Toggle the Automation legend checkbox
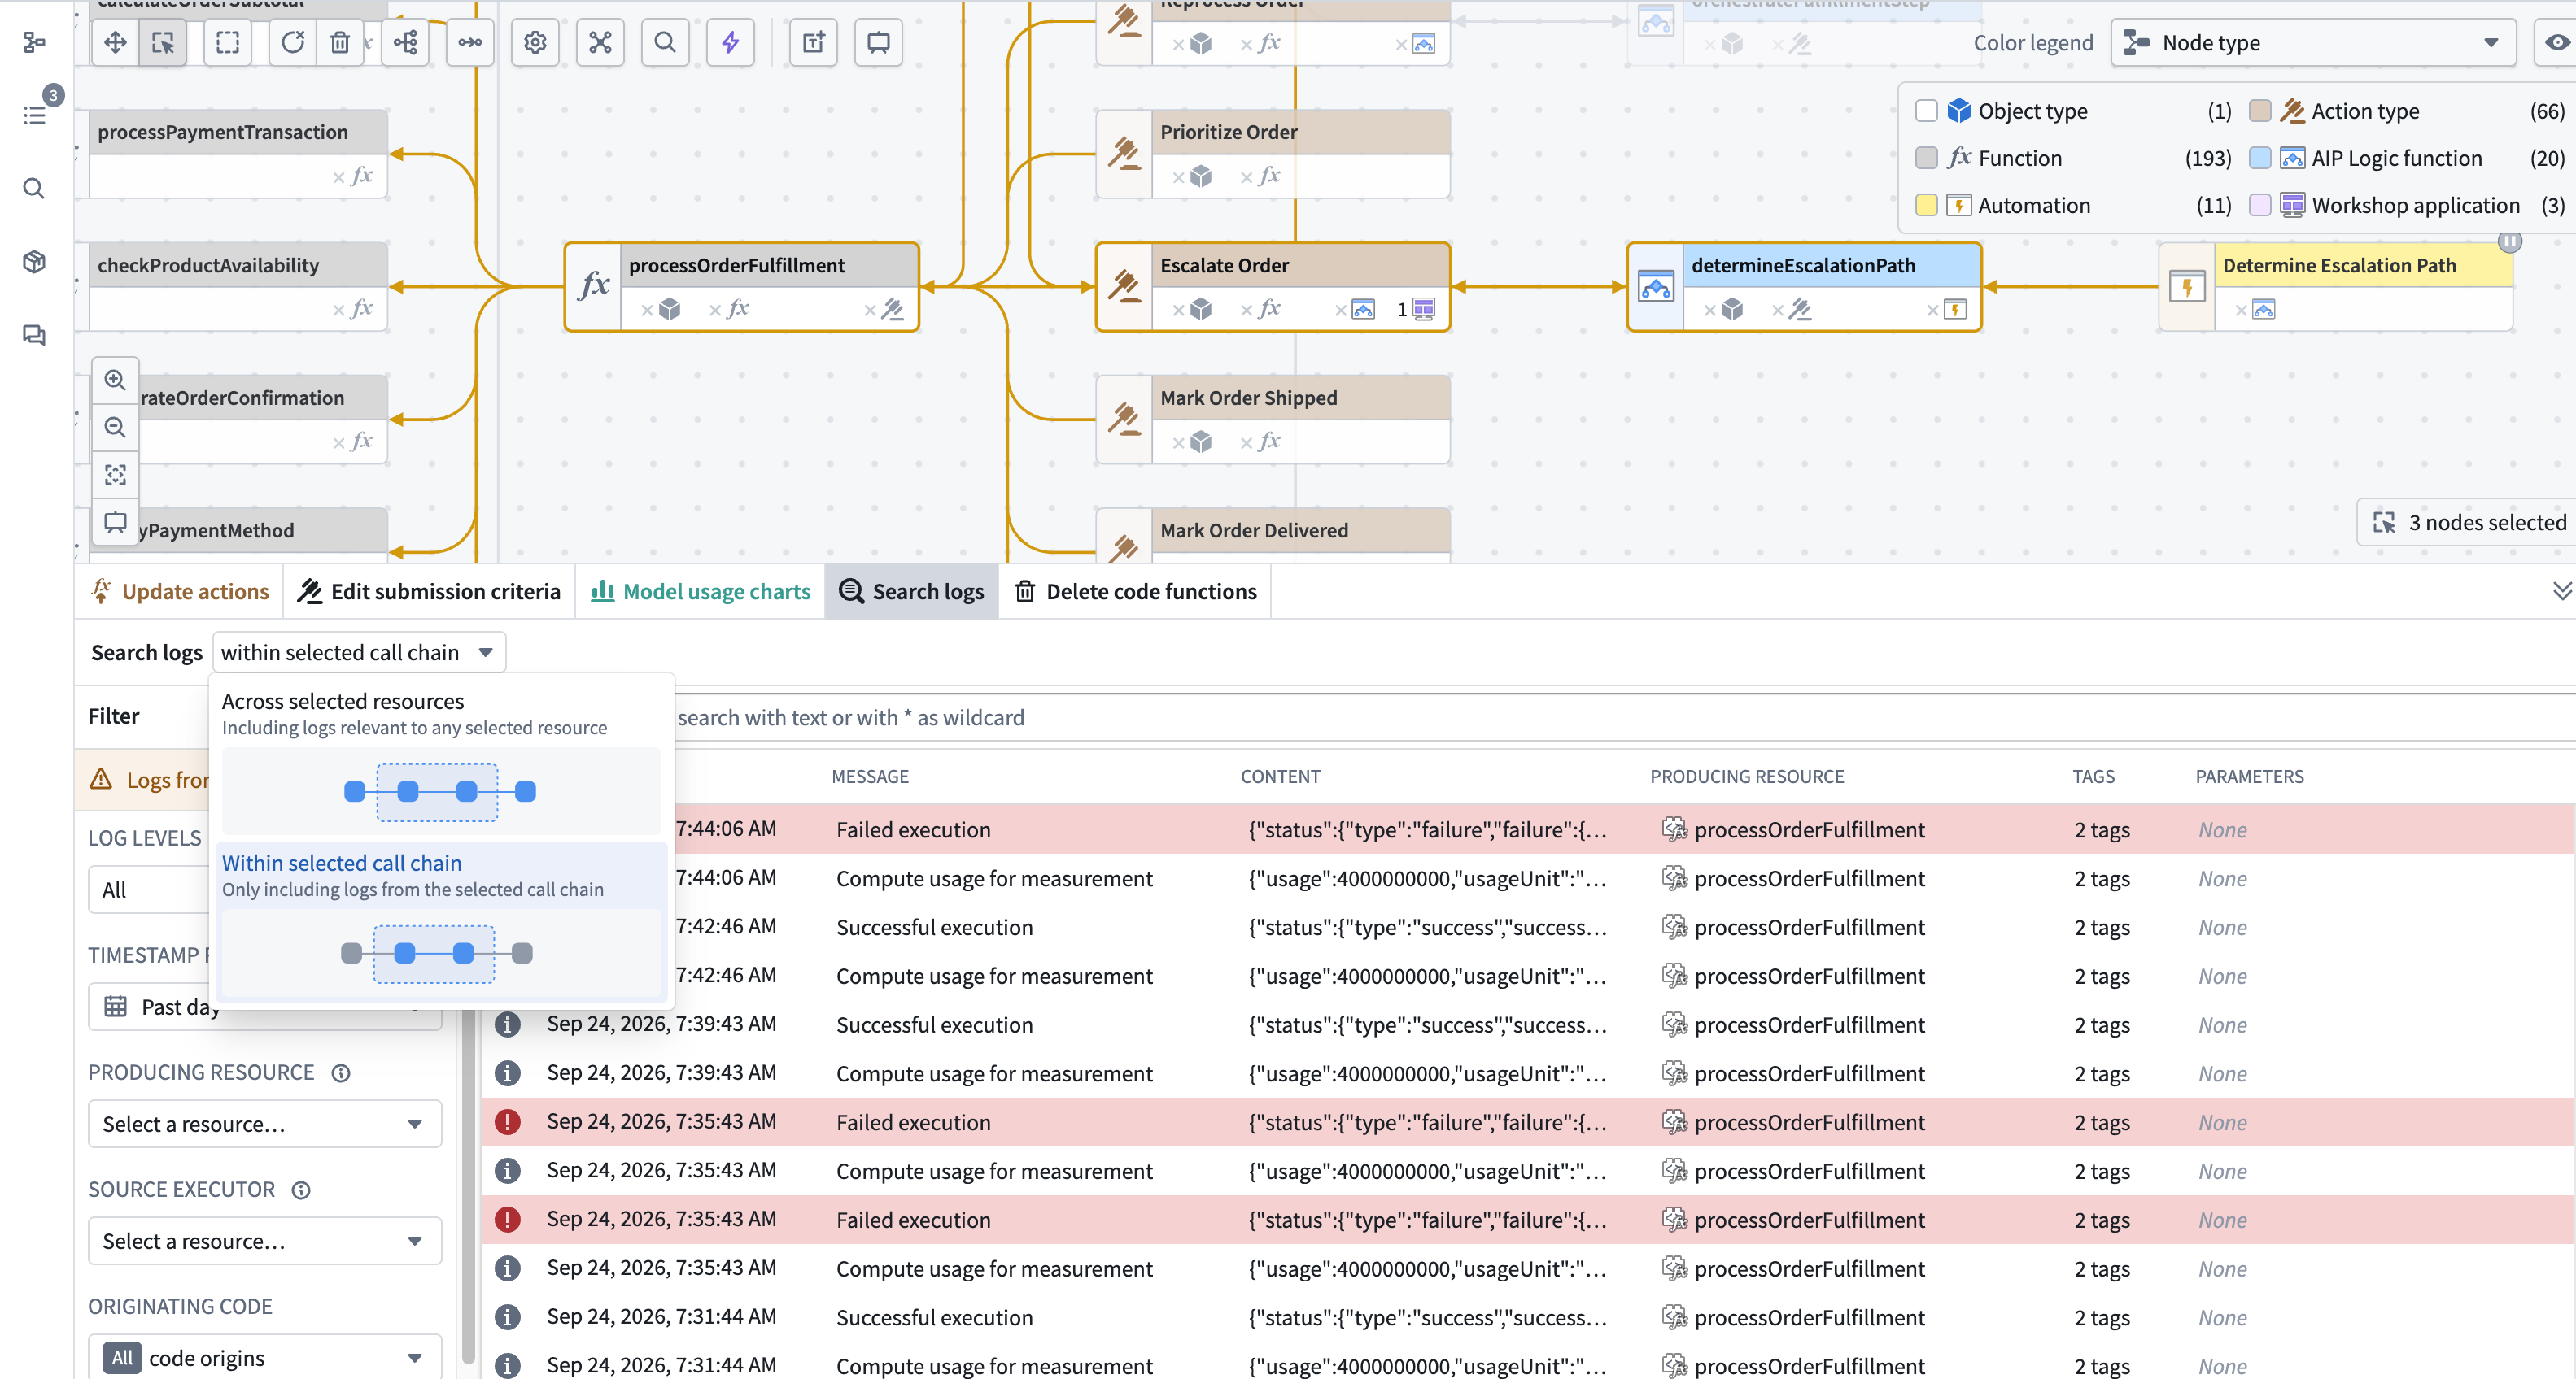2576x1379 pixels. (1926, 205)
